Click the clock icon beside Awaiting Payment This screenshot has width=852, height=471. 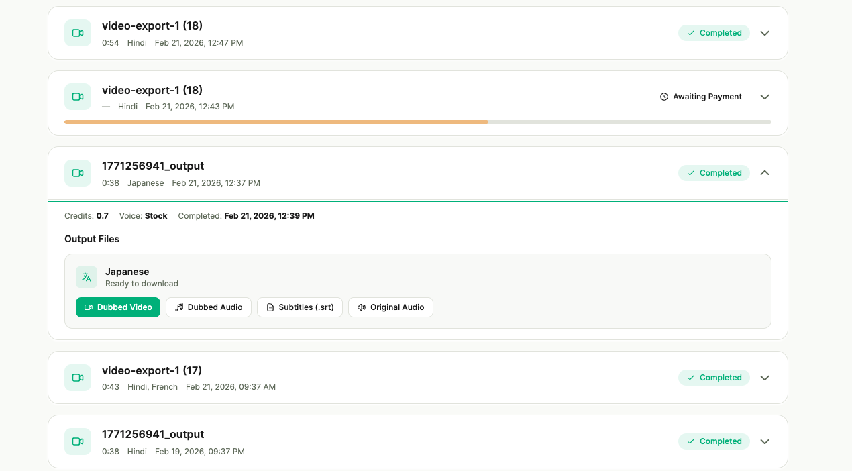(x=663, y=96)
